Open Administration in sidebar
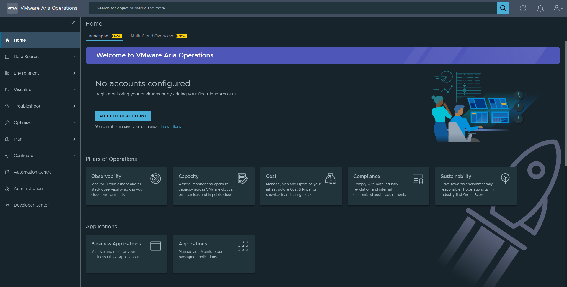 coord(40,189)
